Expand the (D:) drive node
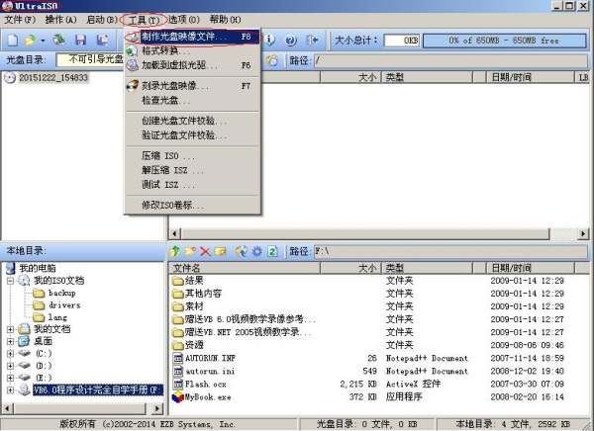The height and width of the screenshot is (431, 594). (10, 366)
